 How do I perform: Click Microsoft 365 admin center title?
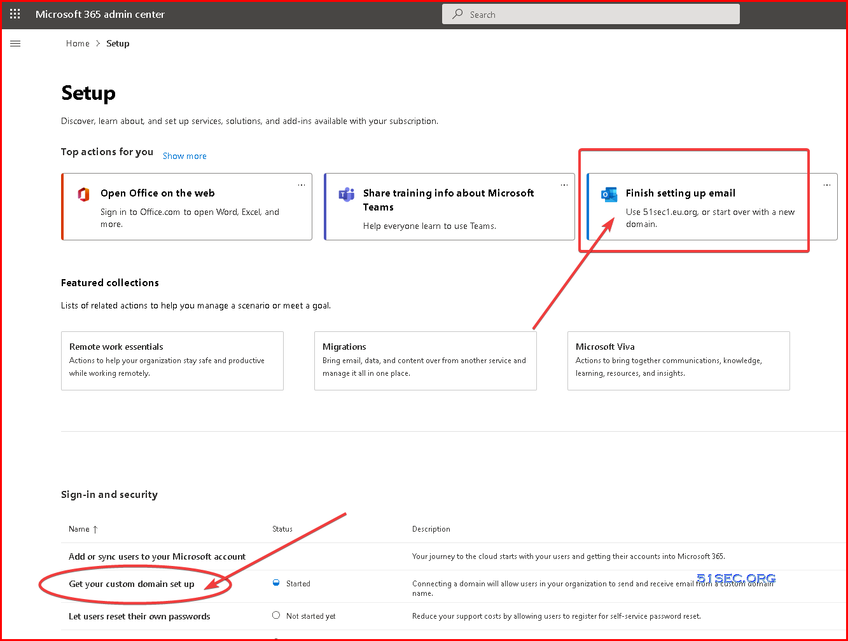[100, 14]
